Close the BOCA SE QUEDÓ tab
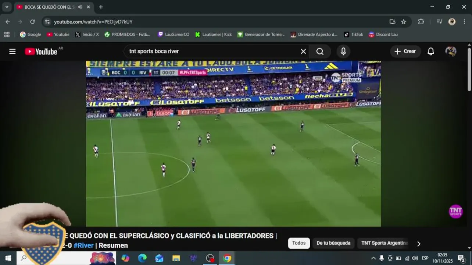The image size is (472, 265). [89, 7]
